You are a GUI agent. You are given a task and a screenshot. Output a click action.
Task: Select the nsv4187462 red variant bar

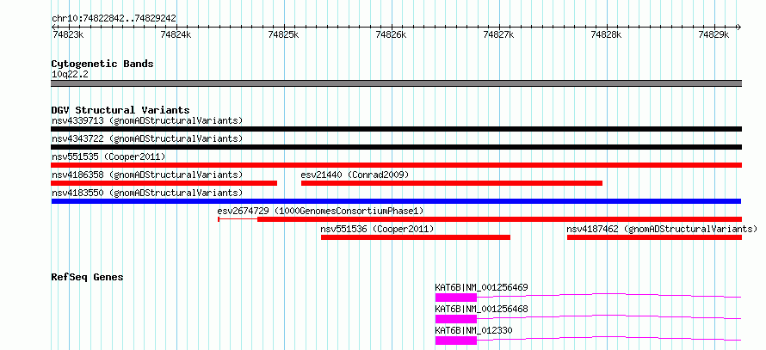[x=655, y=237]
